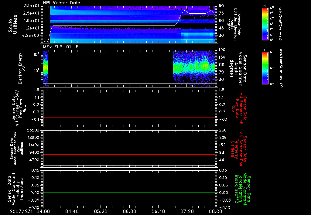Click the "1.9e+01" sector tick value

tap(32, 21)
